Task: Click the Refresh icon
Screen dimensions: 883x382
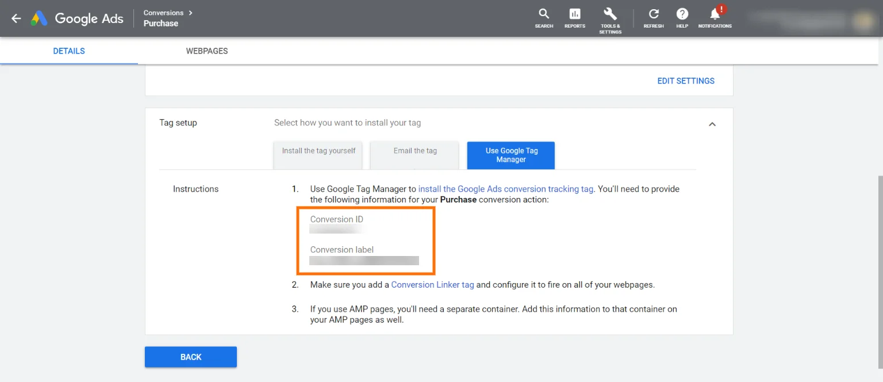Action: tap(654, 18)
